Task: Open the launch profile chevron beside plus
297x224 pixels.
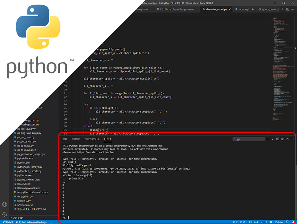Action: (x=272, y=139)
